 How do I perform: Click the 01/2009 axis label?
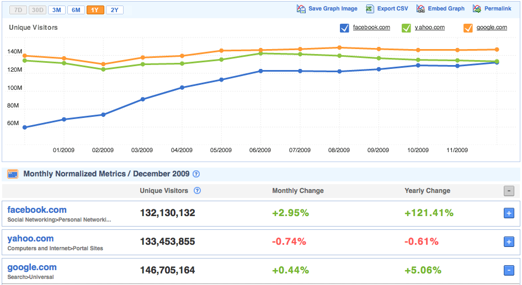pos(63,150)
